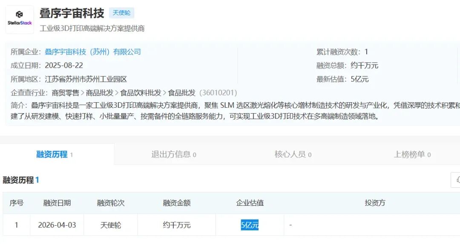Click the 投资方 column header
460x244 pixels.
[x=375, y=203]
